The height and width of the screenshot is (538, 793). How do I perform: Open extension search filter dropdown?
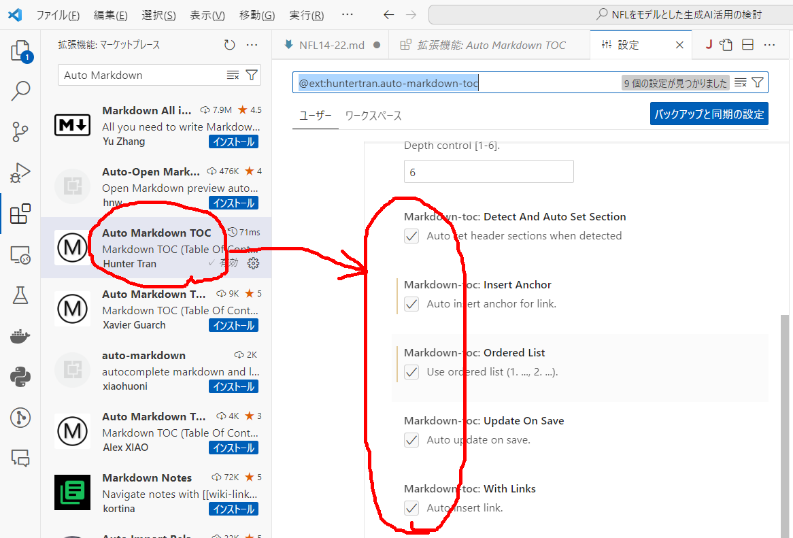[x=252, y=75]
